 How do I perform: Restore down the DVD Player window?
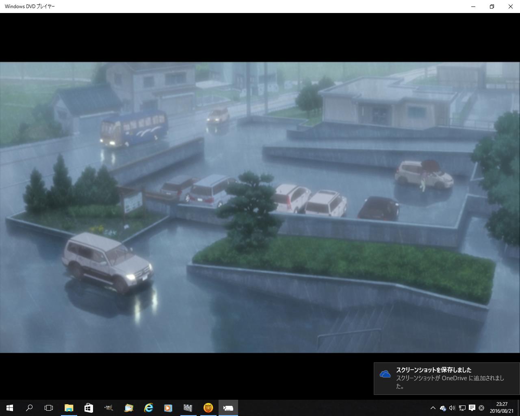pos(492,6)
